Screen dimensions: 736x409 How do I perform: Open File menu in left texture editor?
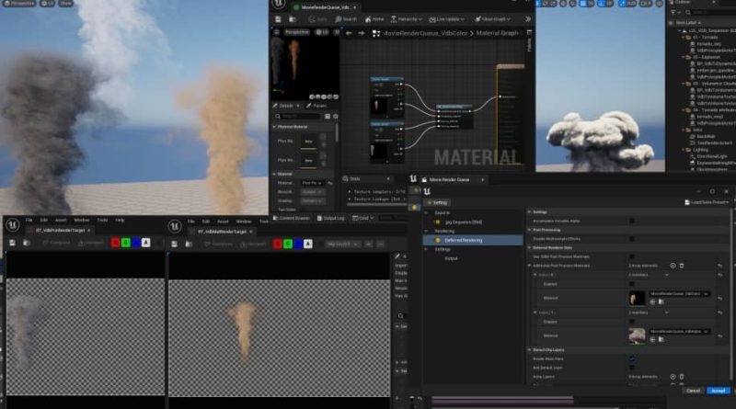pos(29,220)
